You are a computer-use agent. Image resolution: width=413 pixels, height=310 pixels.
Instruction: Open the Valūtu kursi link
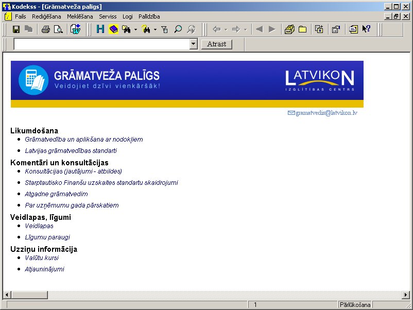42,257
